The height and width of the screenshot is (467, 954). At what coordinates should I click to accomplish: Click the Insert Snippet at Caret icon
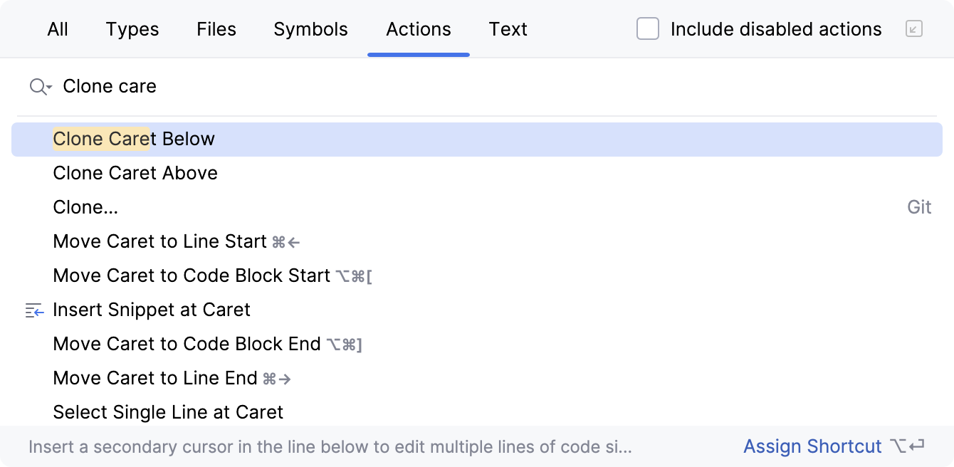click(34, 310)
